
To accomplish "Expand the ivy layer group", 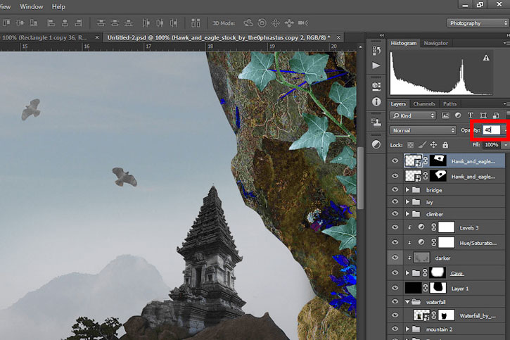I will pos(407,202).
